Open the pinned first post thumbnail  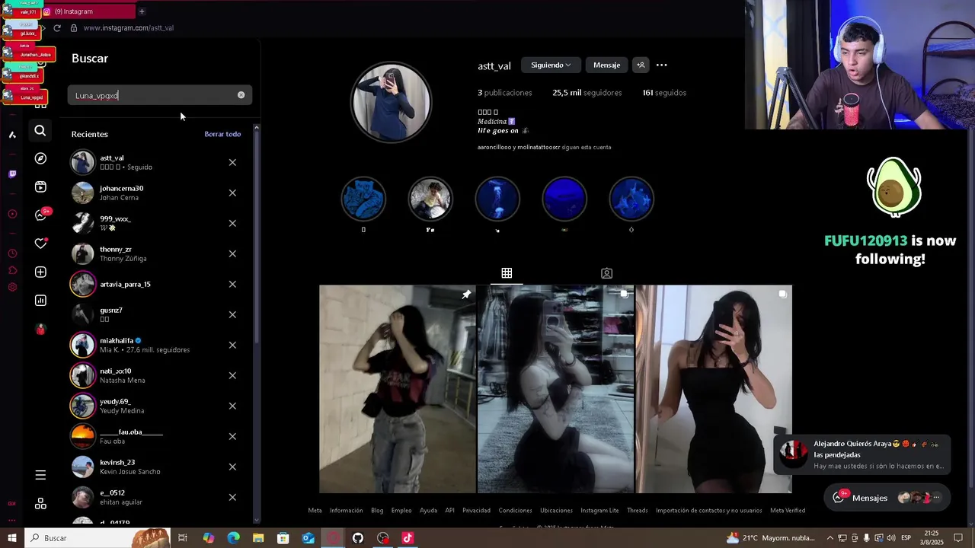397,389
